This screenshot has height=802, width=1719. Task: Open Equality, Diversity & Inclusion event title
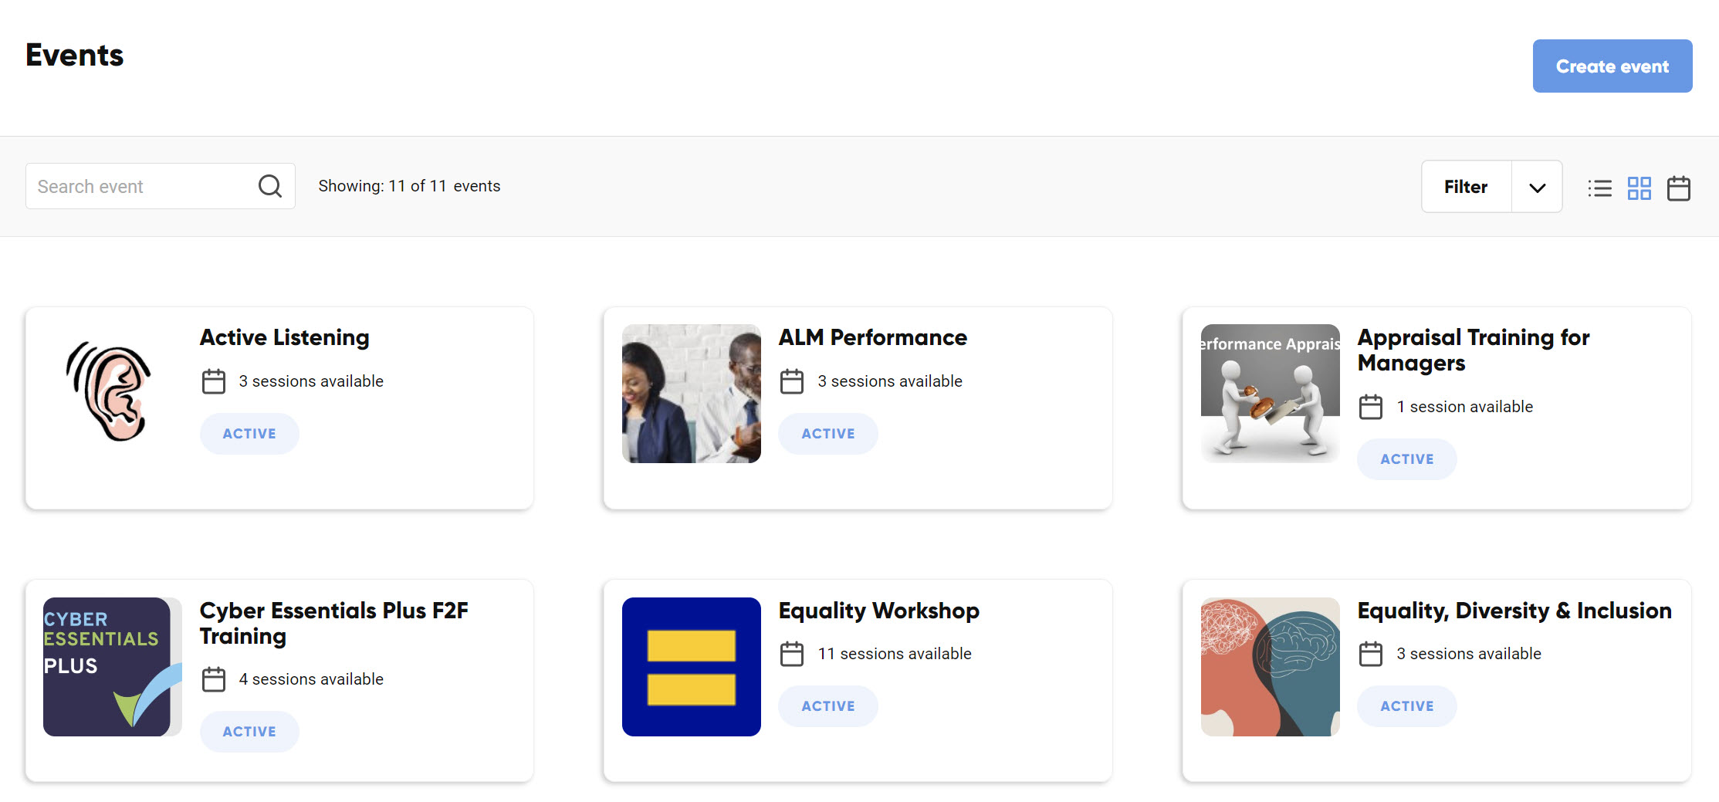pos(1514,611)
